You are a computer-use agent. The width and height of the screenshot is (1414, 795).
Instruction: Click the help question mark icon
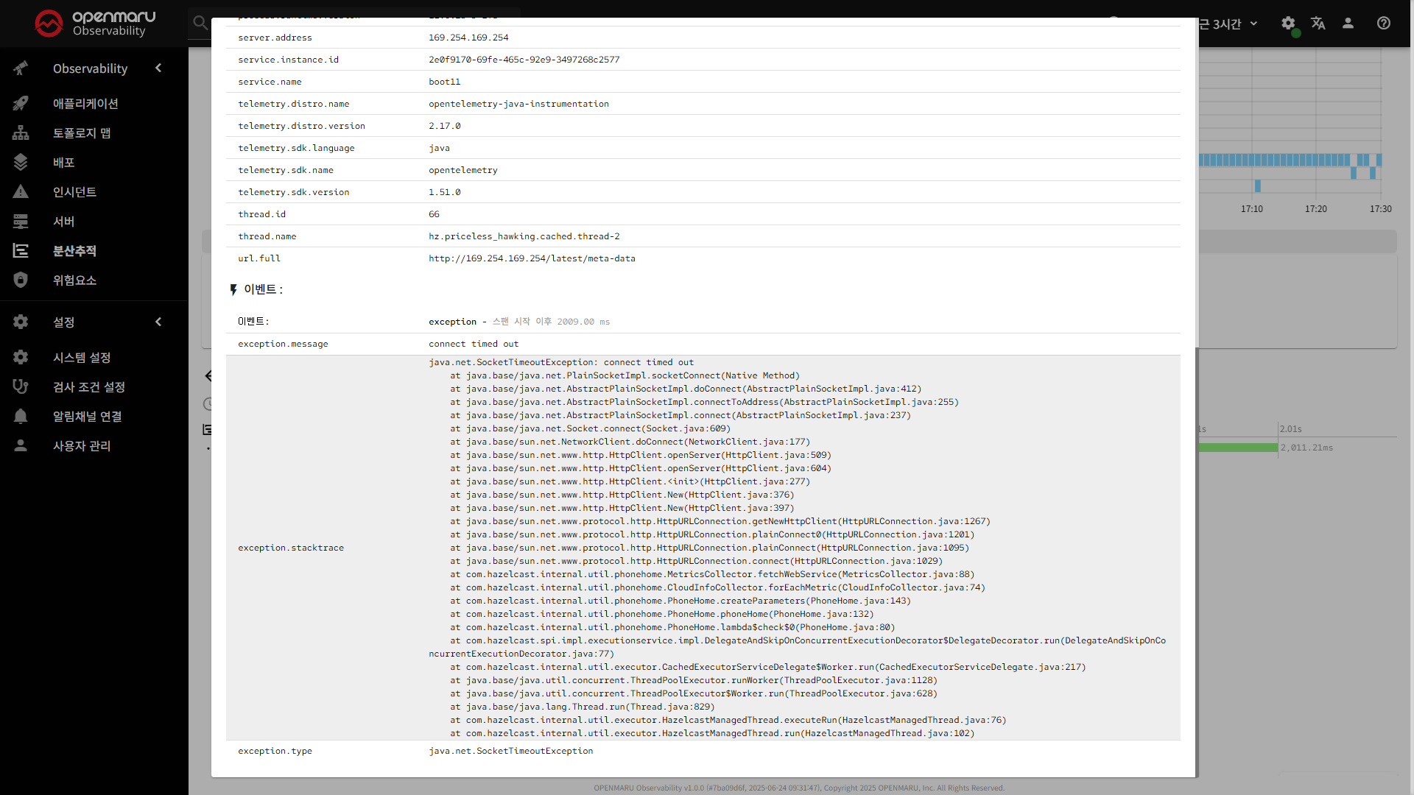point(1383,24)
